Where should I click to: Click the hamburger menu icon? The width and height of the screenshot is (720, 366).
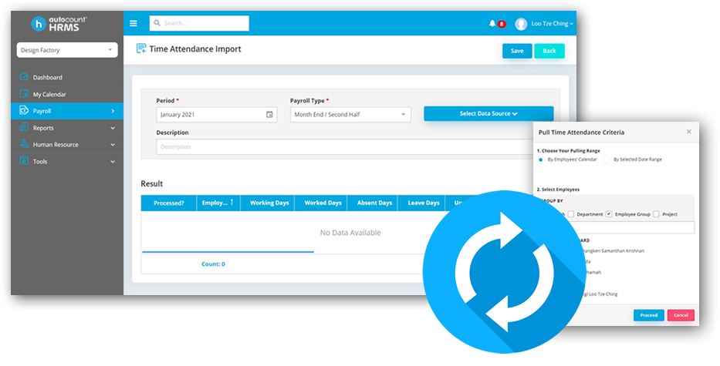point(134,24)
